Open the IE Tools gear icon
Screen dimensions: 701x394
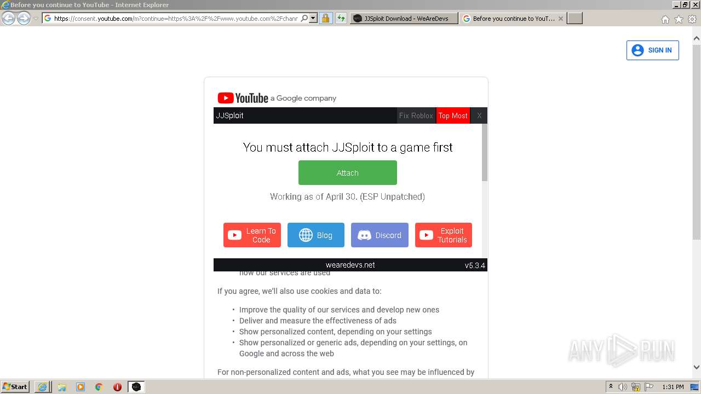click(x=692, y=19)
